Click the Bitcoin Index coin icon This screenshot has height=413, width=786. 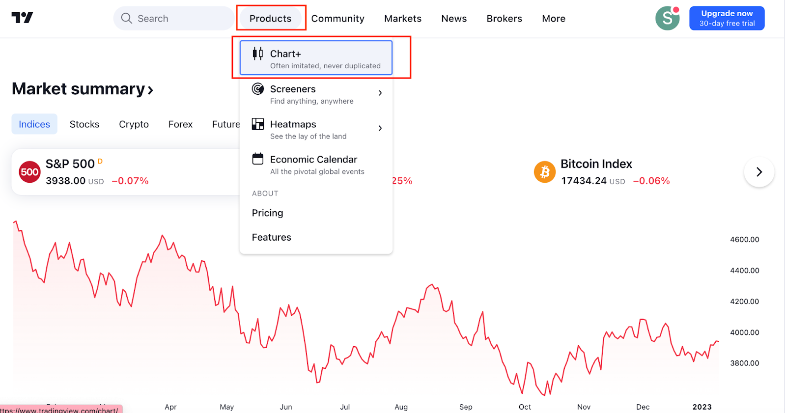[x=544, y=171]
